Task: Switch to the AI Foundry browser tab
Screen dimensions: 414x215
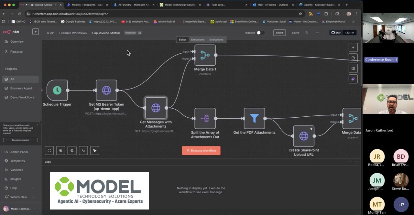Action: point(134,5)
